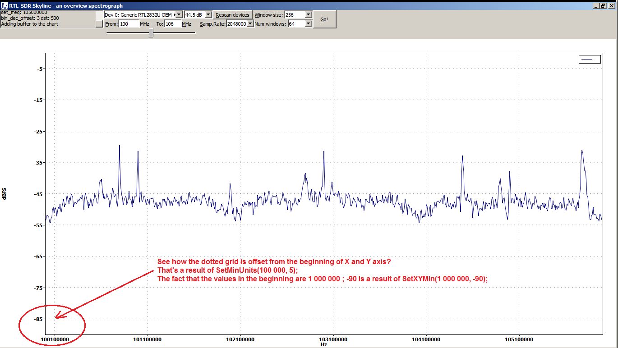Viewport: 618px width, 348px height.
Task: Restore down the application window
Action: pos(603,5)
